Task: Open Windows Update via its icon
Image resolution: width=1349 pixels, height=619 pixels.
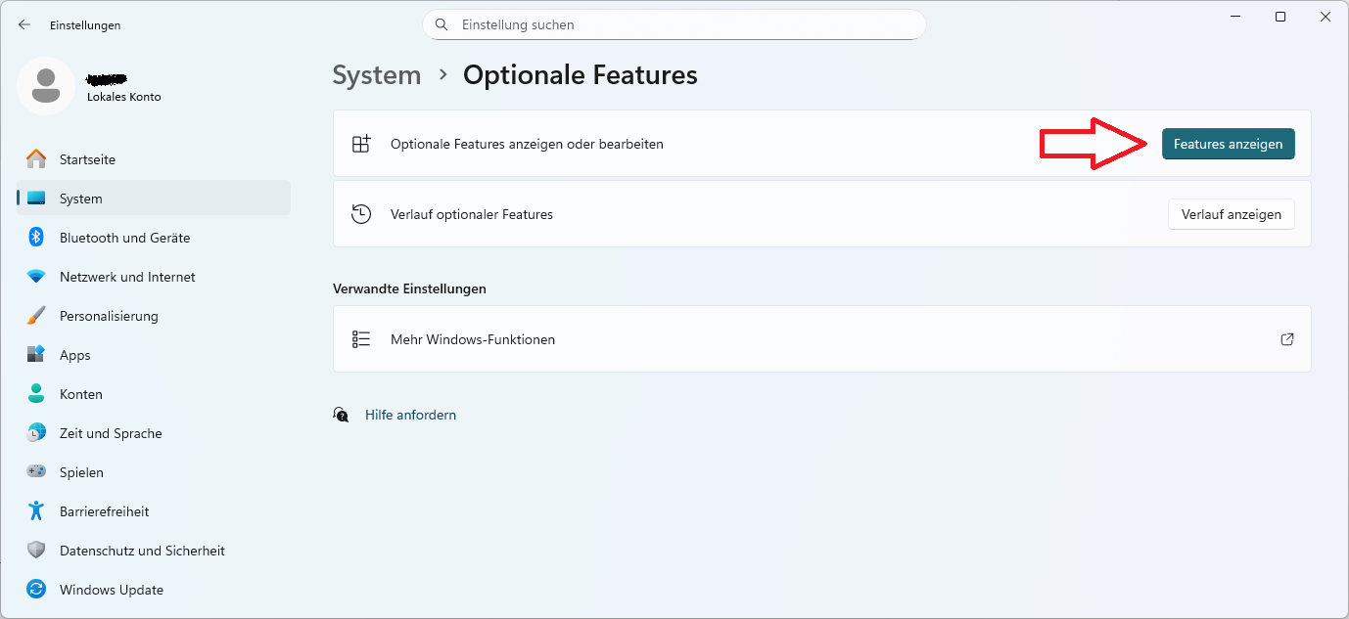Action: pyautogui.click(x=37, y=589)
